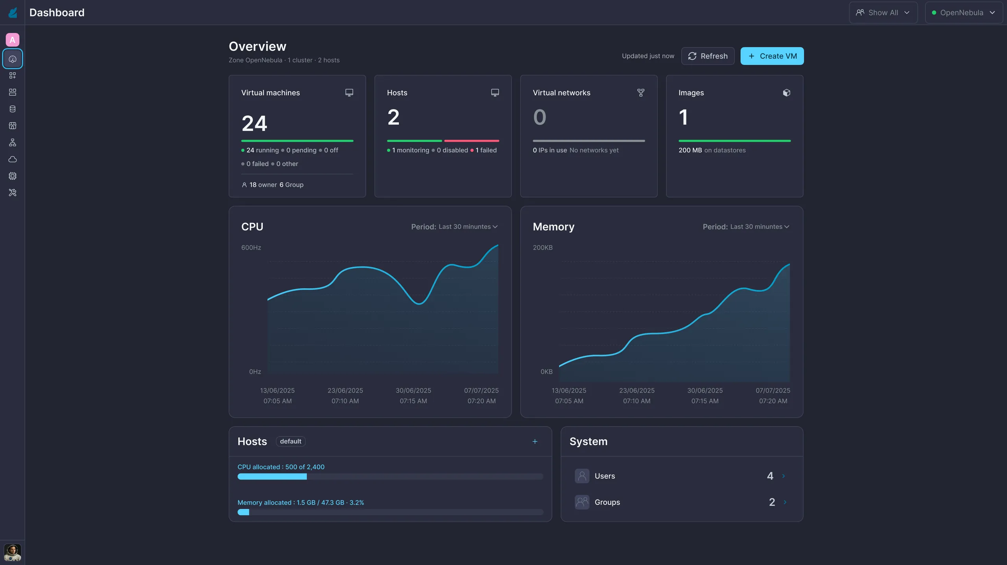This screenshot has height=565, width=1007.
Task: Open the sidebar four-tile layout icon
Action: [x=13, y=92]
